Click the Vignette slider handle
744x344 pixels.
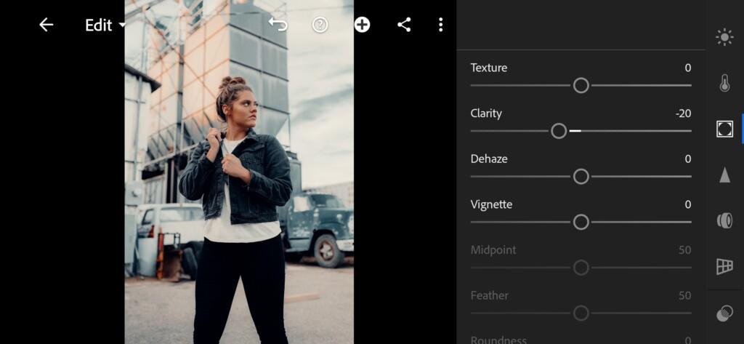coord(581,222)
